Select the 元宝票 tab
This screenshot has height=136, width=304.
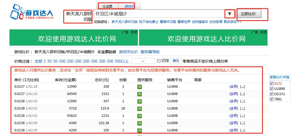point(107,6)
